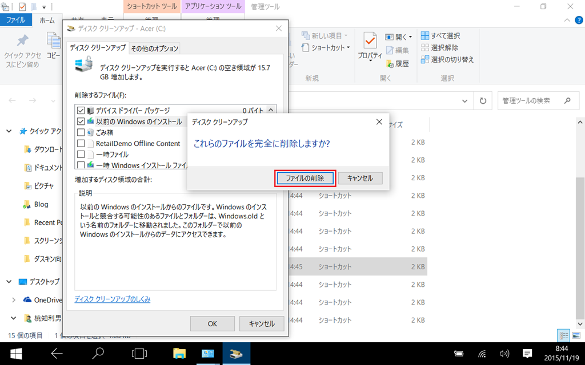Open the Windows Start menu
This screenshot has width=585, height=365.
coord(16,354)
